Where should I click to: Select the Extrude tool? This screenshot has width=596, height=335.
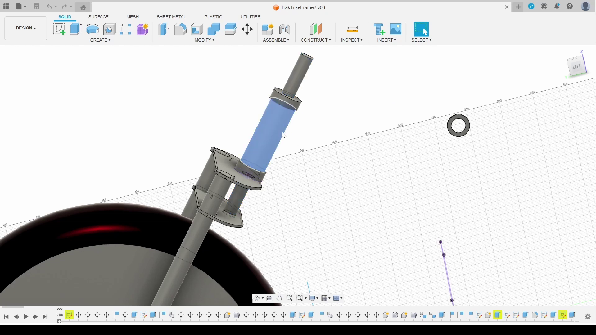pos(76,29)
